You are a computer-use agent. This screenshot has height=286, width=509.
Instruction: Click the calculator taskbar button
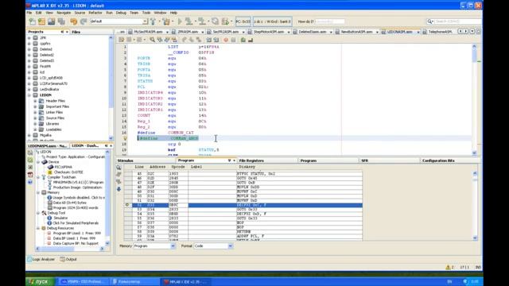[134, 282]
